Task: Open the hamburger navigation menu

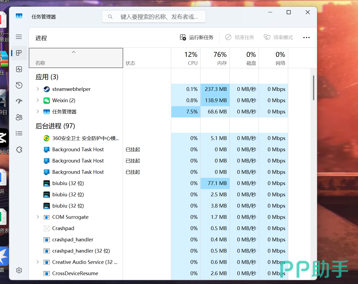Action: [x=19, y=37]
